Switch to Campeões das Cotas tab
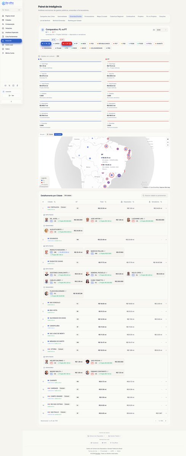The width and height of the screenshot is (186, 456). pyautogui.click(x=47, y=17)
